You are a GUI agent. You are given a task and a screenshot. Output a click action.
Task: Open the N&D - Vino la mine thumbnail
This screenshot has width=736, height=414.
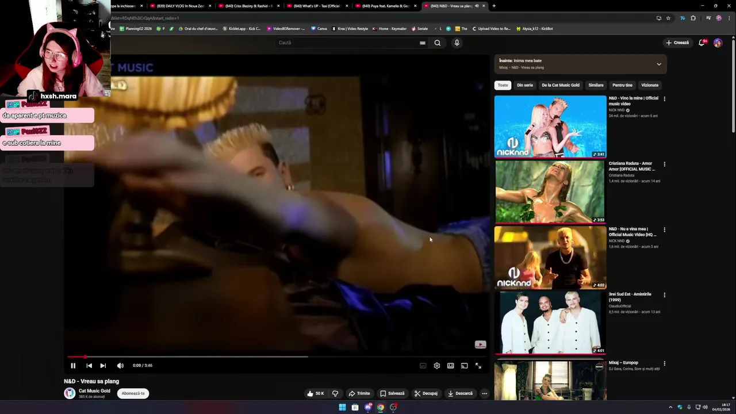pos(550,126)
